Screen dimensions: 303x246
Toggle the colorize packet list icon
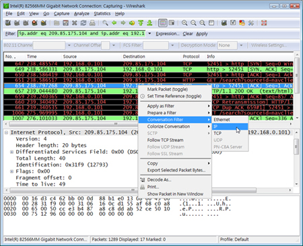click(x=163, y=23)
